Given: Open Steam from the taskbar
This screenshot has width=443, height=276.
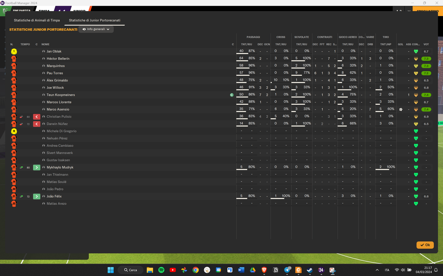Looking at the screenshot, I should (310, 270).
